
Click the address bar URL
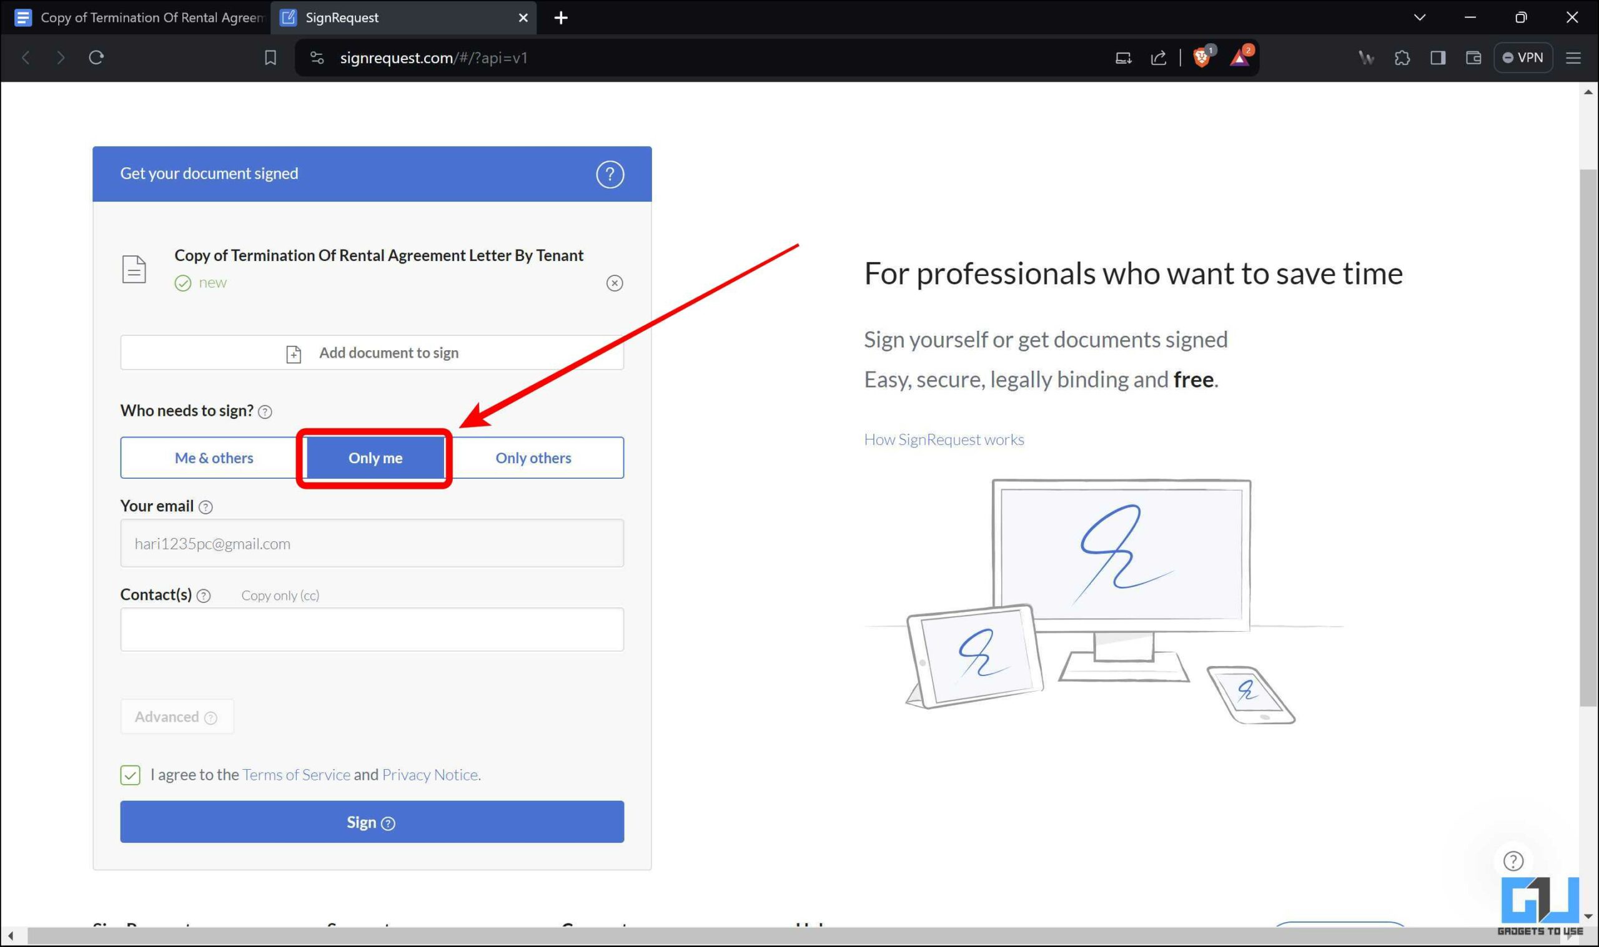coord(433,57)
